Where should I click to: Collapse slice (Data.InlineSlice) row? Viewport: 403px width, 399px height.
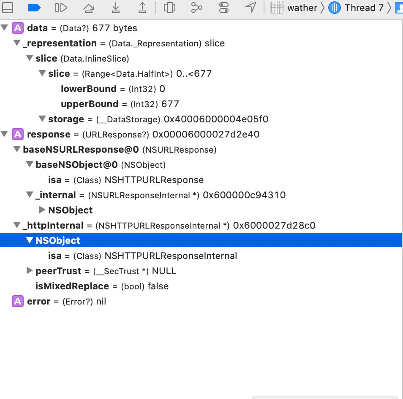(x=30, y=58)
